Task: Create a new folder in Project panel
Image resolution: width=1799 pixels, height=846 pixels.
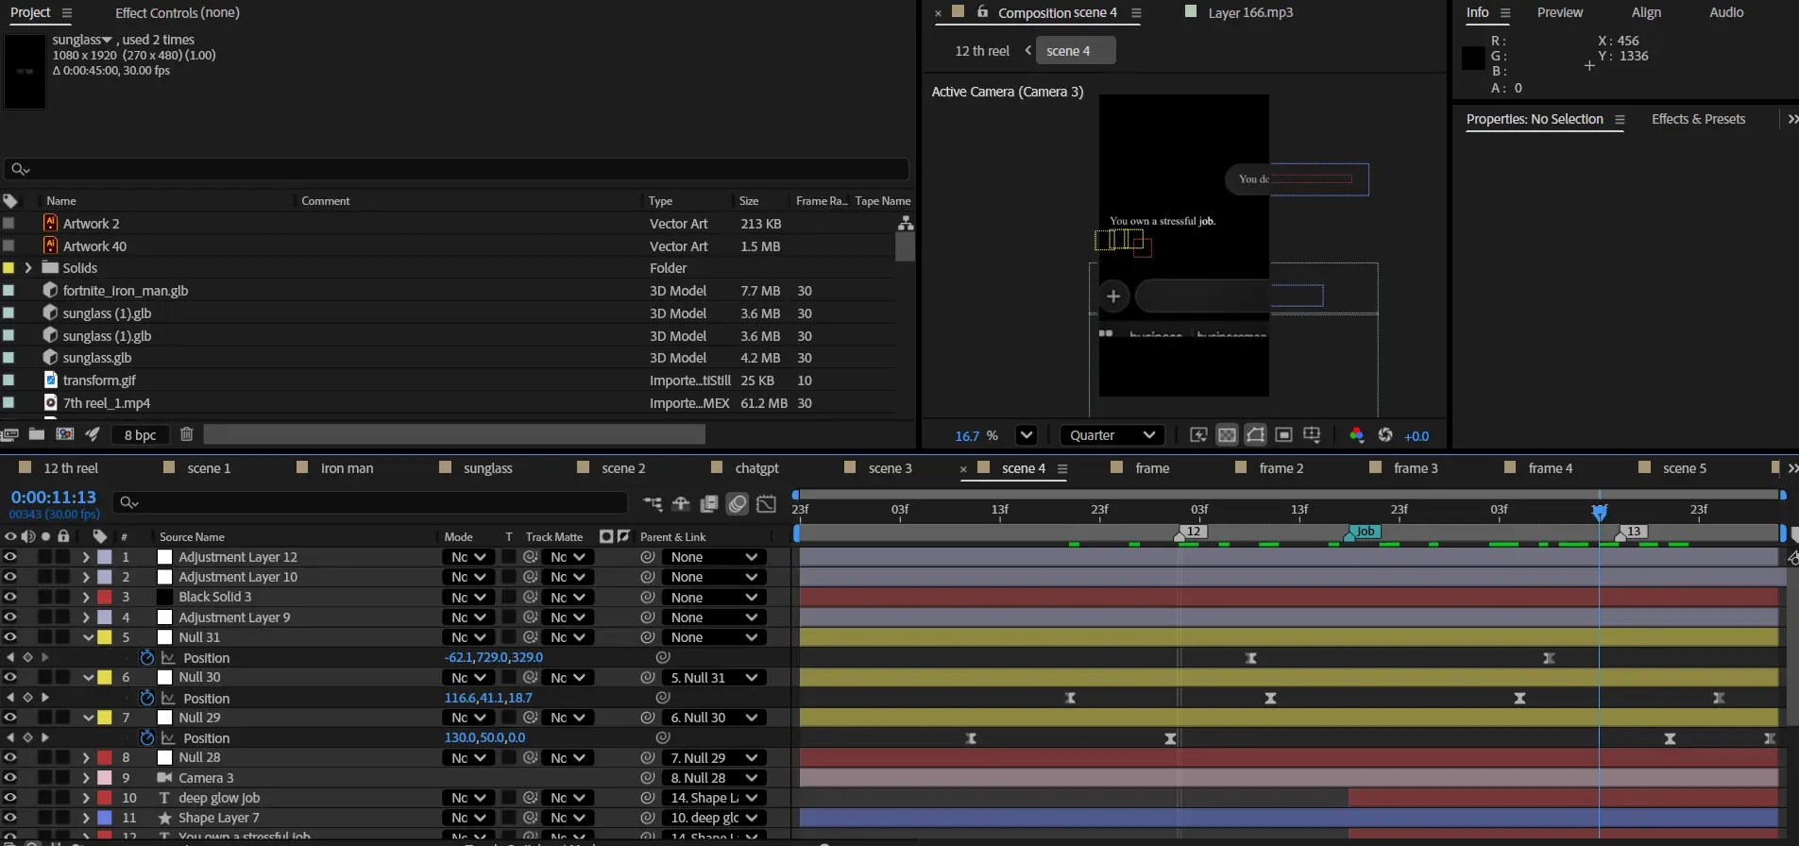Action: 37,434
